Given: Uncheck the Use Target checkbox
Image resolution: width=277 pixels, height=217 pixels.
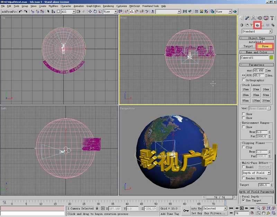Looking at the screenshot, I should 243,200.
